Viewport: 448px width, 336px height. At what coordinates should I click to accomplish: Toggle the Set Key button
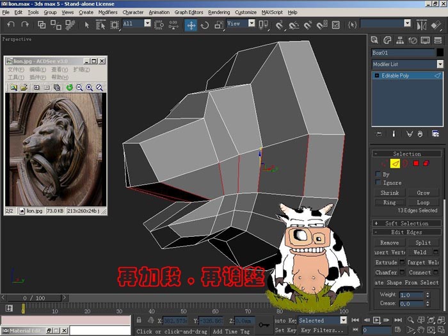[285, 330]
